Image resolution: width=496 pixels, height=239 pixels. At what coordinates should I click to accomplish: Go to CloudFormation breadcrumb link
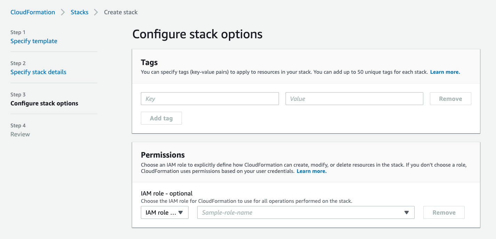[x=33, y=12]
